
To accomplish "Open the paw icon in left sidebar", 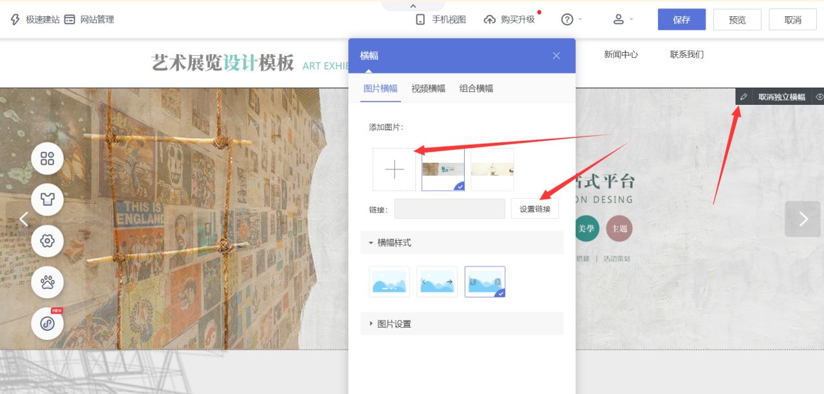I will pyautogui.click(x=48, y=283).
